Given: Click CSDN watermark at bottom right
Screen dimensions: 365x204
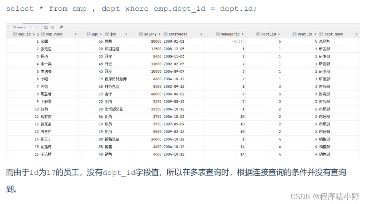Looking at the screenshot, I should tap(325, 196).
